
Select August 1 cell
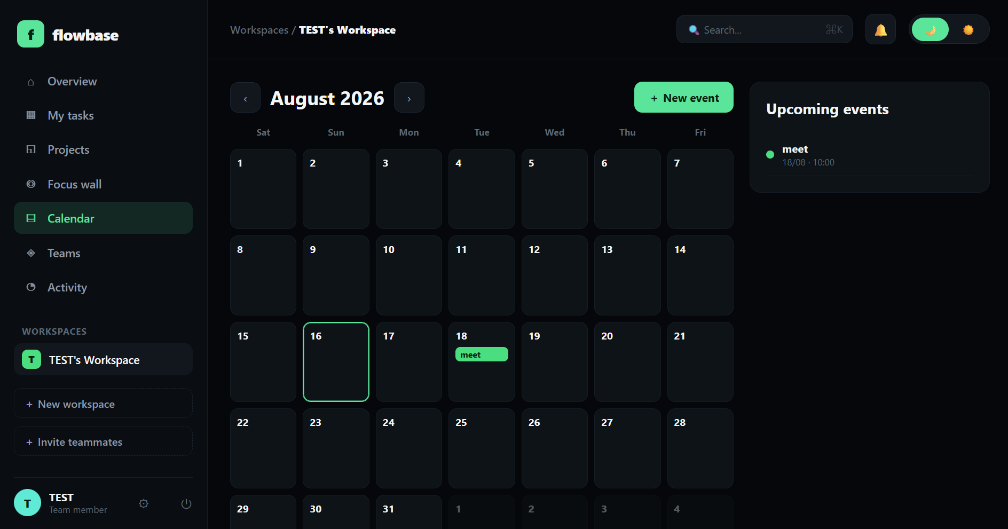pyautogui.click(x=263, y=189)
